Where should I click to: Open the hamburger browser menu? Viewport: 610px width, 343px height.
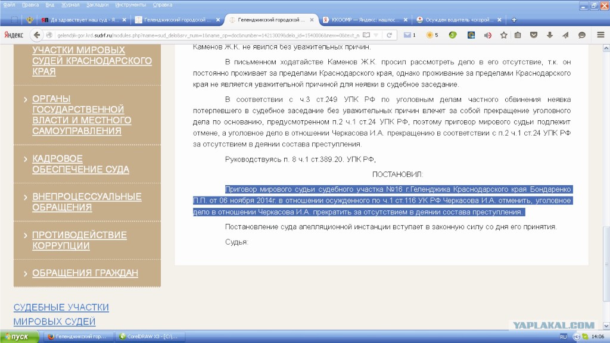tap(600, 35)
